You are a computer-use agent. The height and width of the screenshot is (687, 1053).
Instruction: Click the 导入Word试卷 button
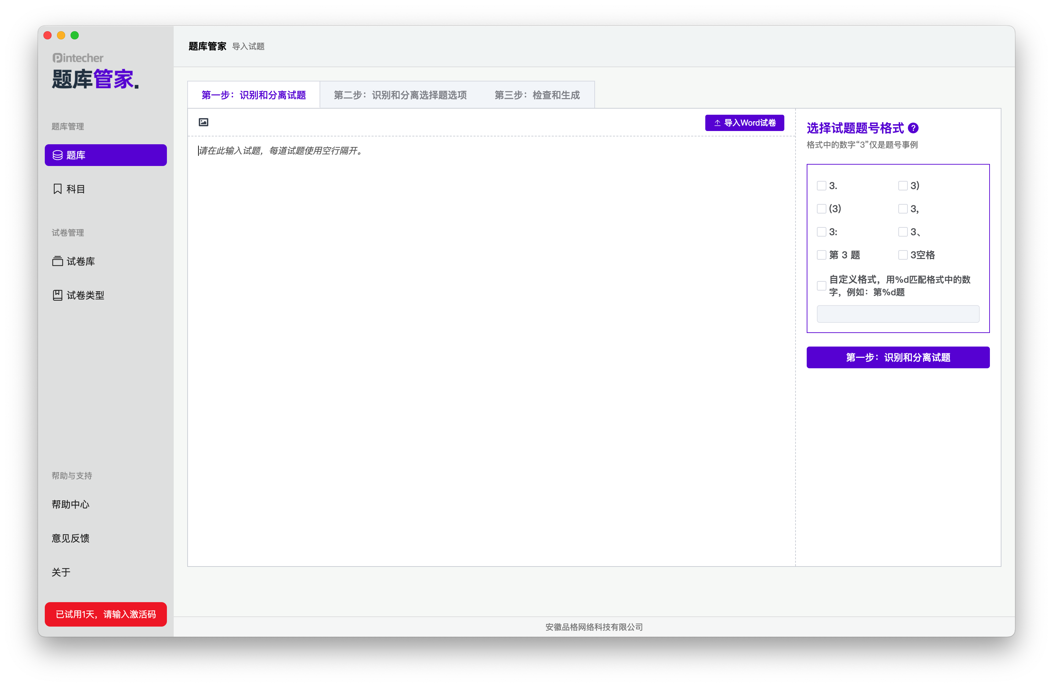click(744, 123)
